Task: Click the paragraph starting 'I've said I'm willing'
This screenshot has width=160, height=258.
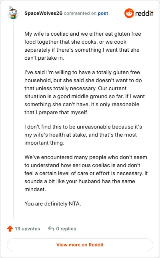Action: click(84, 92)
